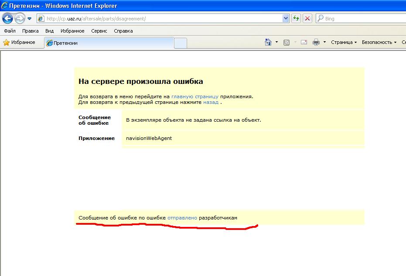The image size is (406, 276).
Task: Click the browser Back arrow button
Action: (7, 19)
